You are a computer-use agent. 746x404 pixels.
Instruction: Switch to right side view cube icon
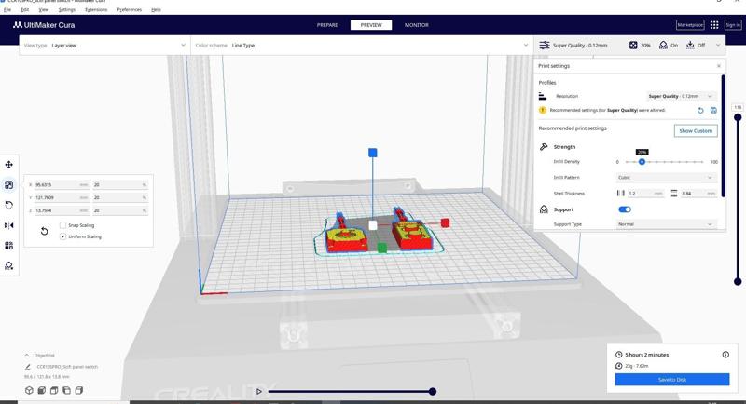pyautogui.click(x=79, y=390)
